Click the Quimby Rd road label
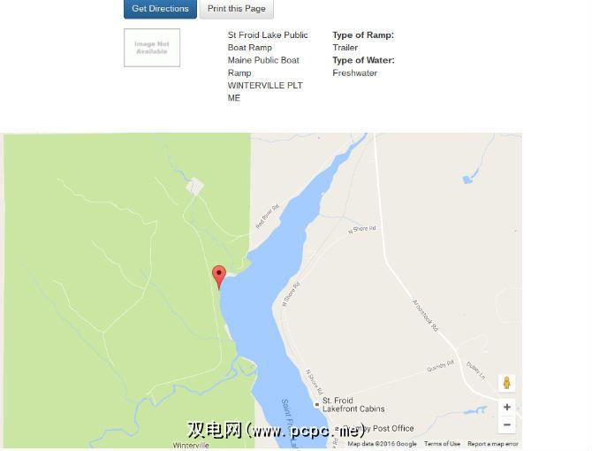This screenshot has width=592, height=451. coord(440,366)
